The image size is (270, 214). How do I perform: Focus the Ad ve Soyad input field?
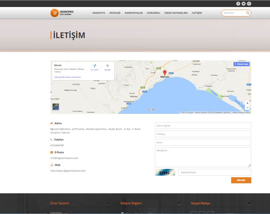pyautogui.click(x=203, y=126)
